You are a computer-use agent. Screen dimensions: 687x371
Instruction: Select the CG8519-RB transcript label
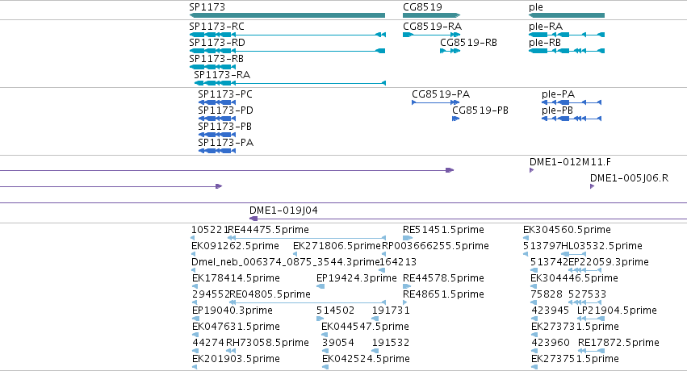tap(468, 43)
